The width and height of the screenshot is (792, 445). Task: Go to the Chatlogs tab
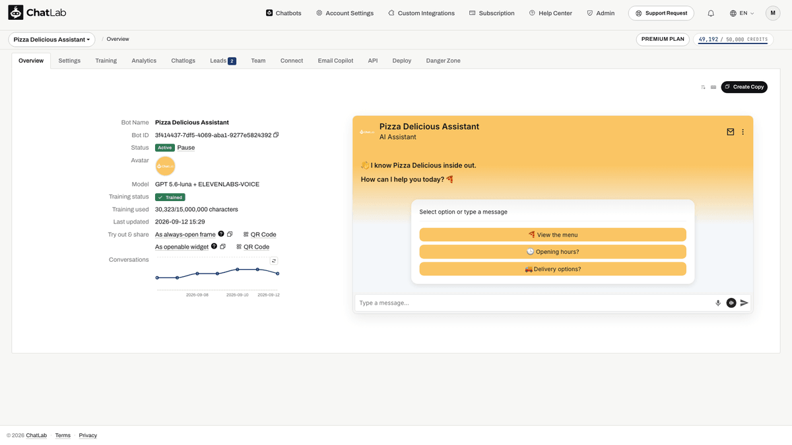point(183,61)
